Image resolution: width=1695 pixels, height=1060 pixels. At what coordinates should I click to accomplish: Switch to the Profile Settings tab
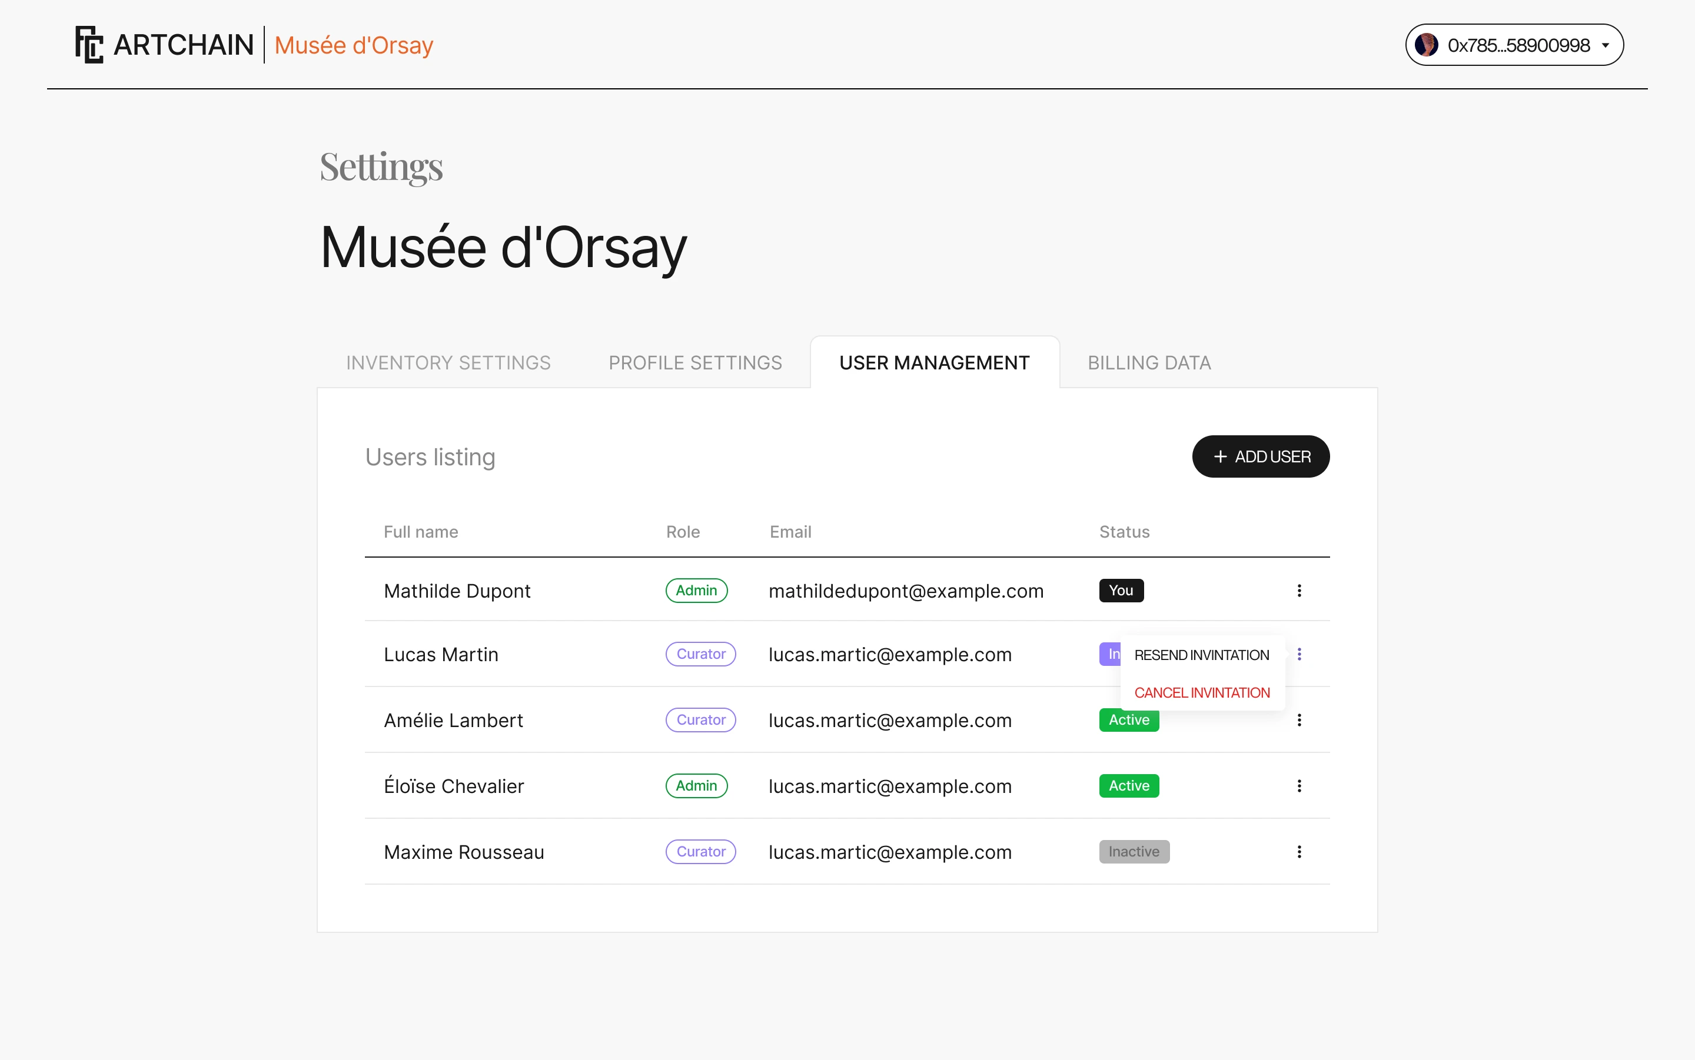pos(695,362)
